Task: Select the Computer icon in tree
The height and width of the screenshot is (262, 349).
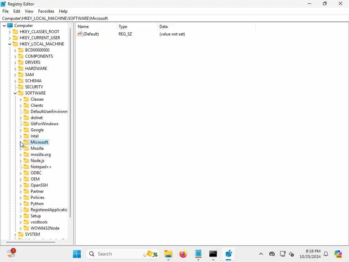Action: tap(10, 25)
